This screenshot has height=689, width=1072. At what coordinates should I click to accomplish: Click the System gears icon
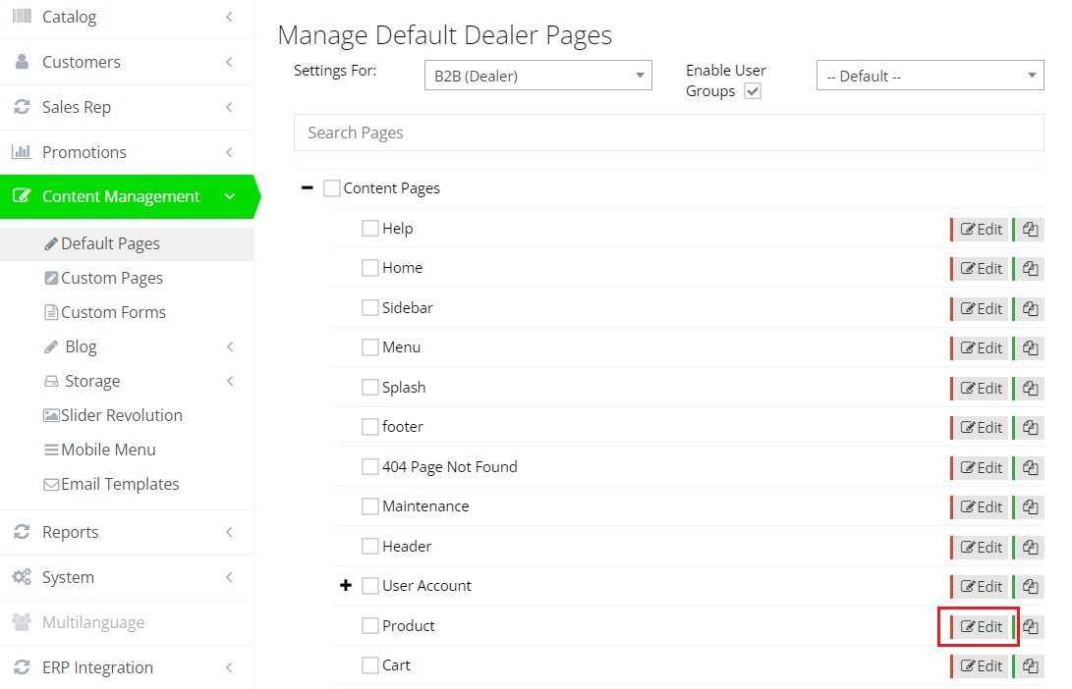click(22, 577)
